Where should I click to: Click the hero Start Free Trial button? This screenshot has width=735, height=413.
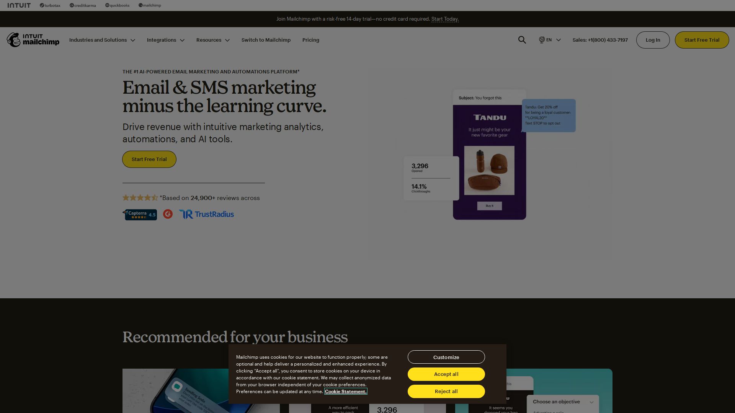pos(149,159)
